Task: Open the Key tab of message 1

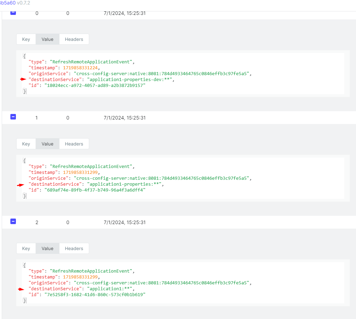Action: point(26,144)
